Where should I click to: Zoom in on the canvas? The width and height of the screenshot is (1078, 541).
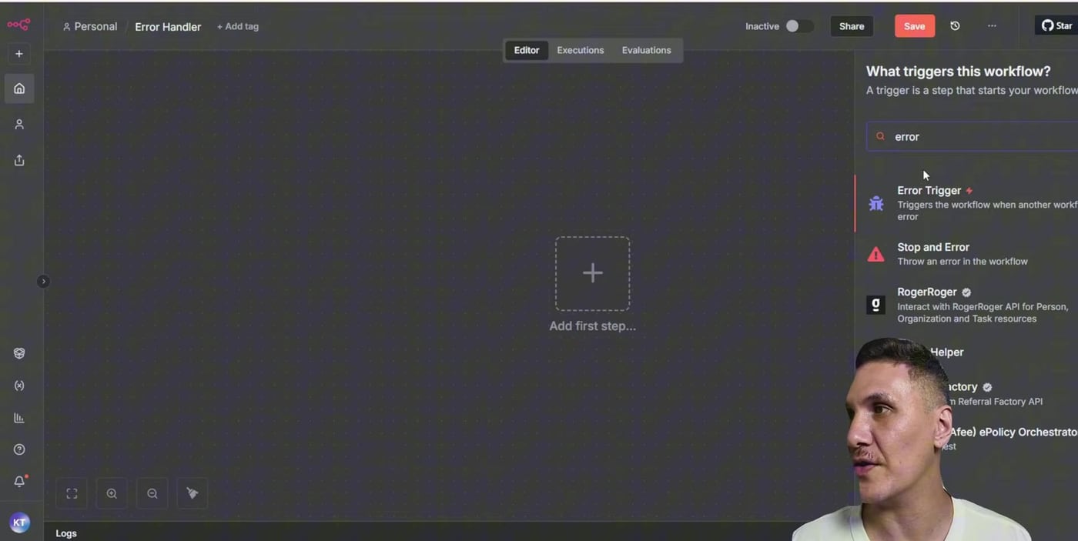click(x=112, y=493)
